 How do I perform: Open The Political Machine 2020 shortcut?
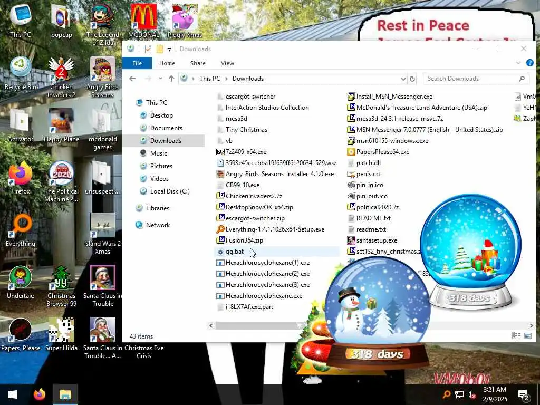(61, 181)
